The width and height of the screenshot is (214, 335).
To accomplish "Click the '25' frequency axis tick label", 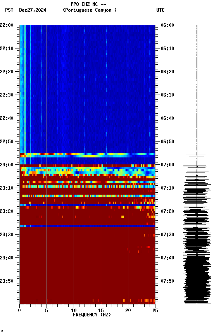I will coord(155,311).
